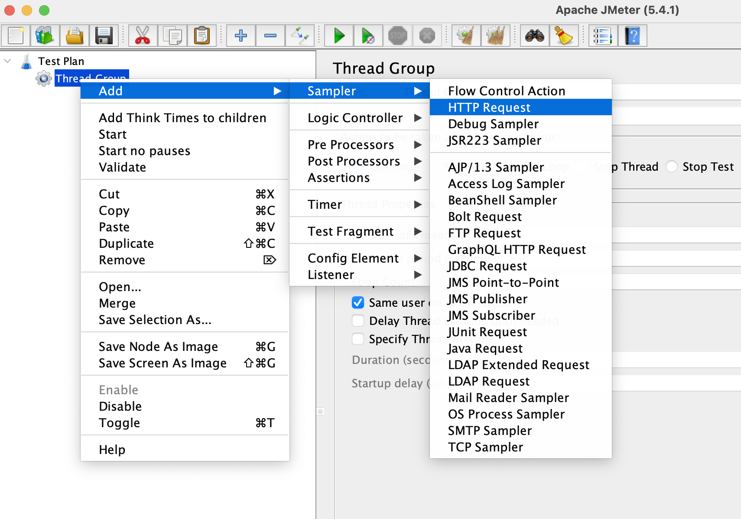Screen dimensions: 741x519
Task: Select the Stop Test radio button
Action: (672, 166)
